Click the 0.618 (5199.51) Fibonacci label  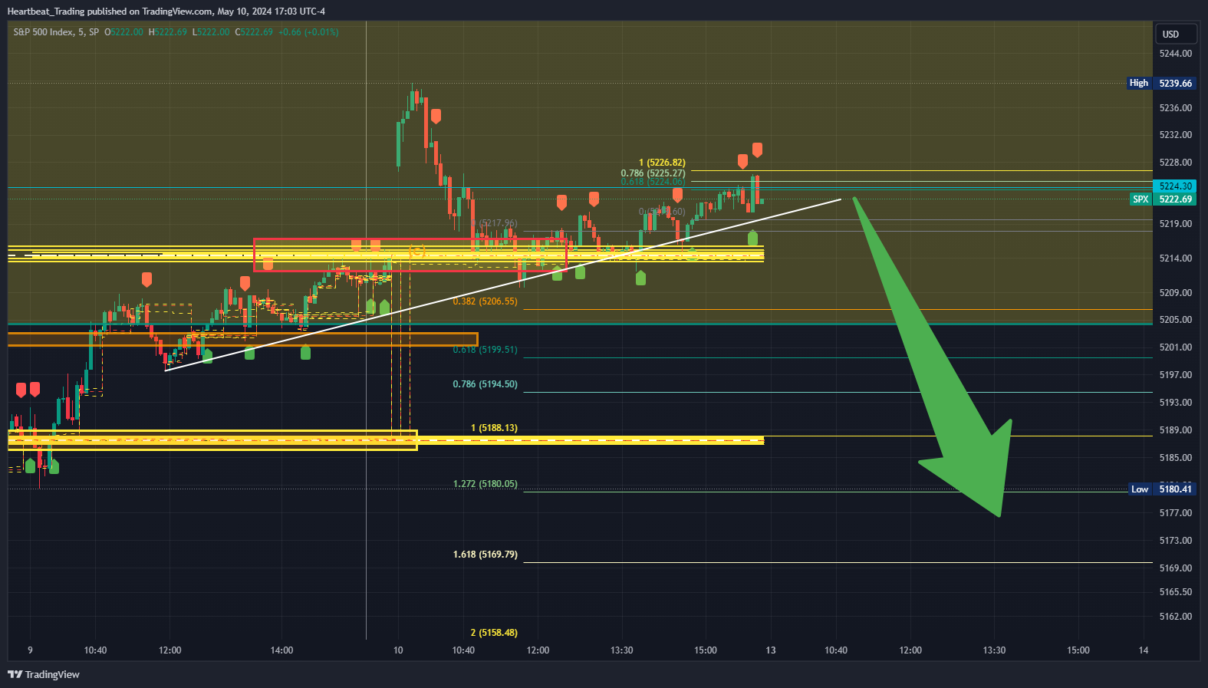pos(485,350)
